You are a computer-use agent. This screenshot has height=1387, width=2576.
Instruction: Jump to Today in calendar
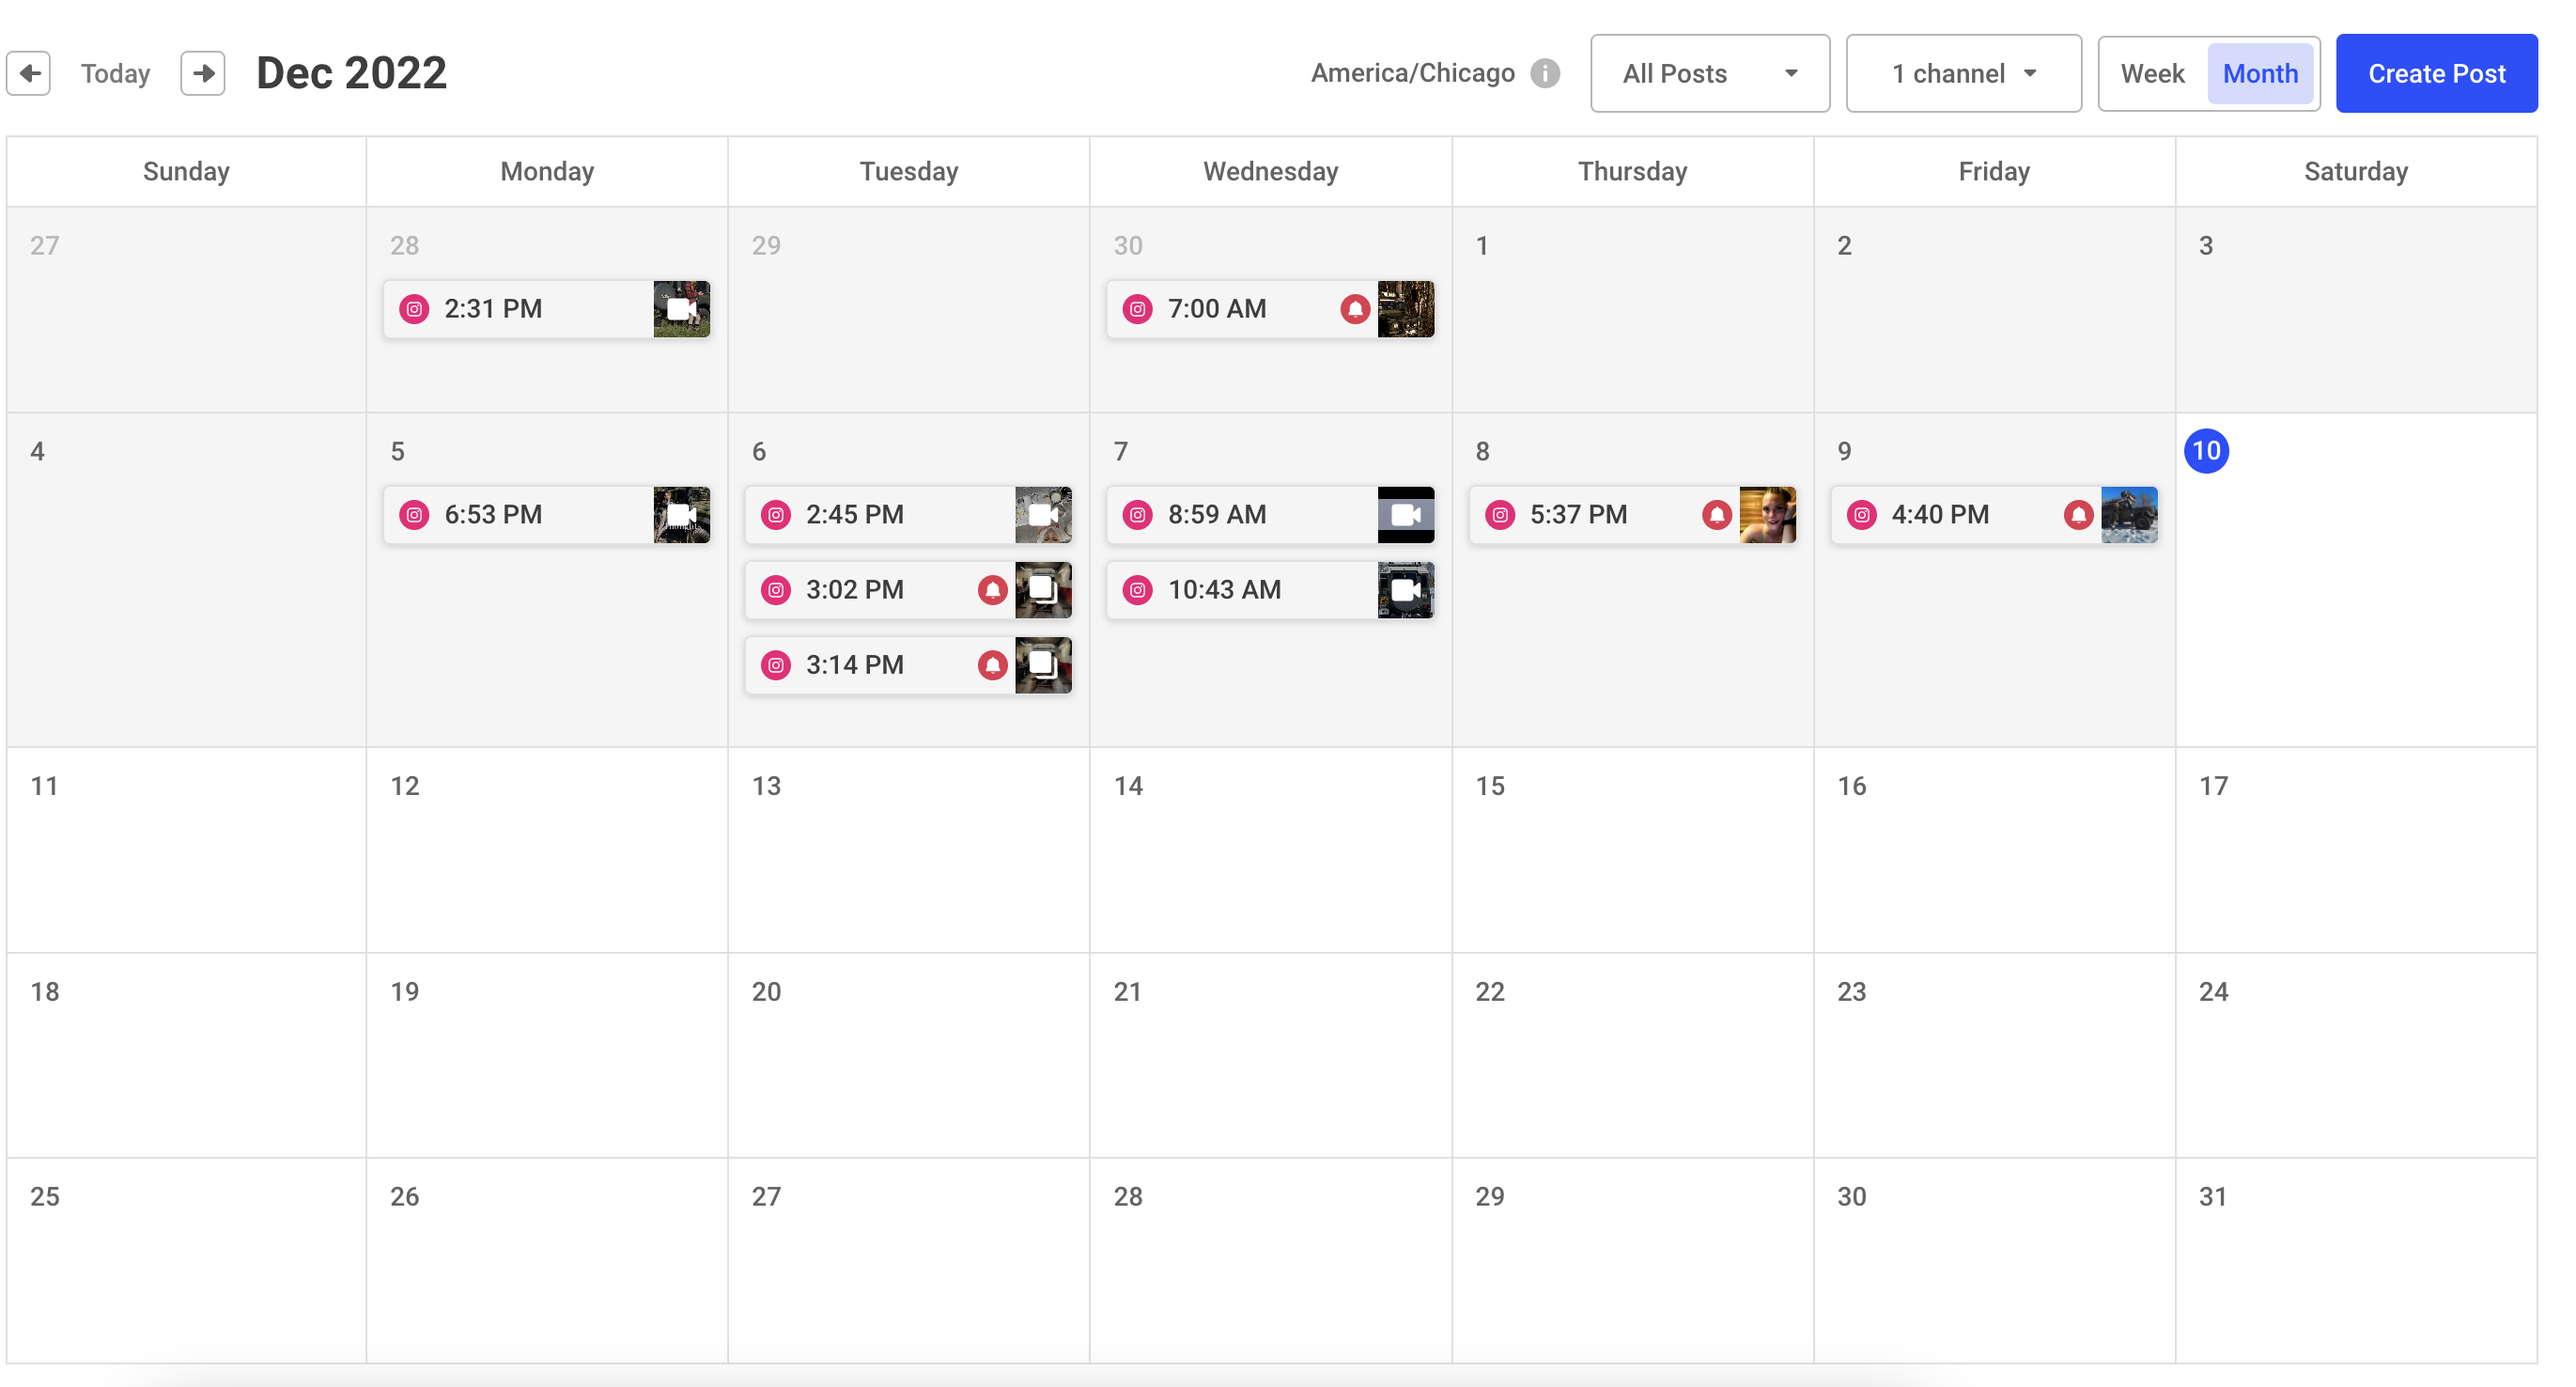point(116,74)
